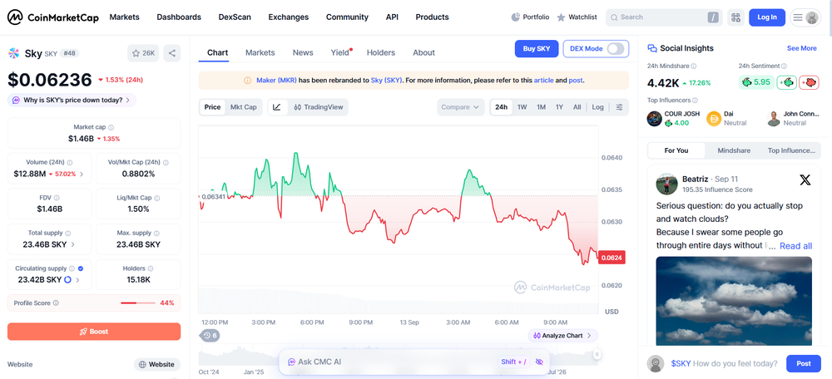The height and width of the screenshot is (379, 832).
Task: Hide the Ask CMC AI bar
Action: [x=540, y=362]
